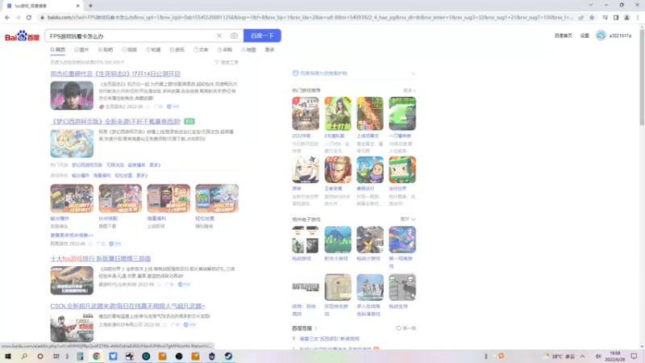This screenshot has width=645, height=363.
Task: Open the 百度热搜 header link
Action: pos(305,328)
